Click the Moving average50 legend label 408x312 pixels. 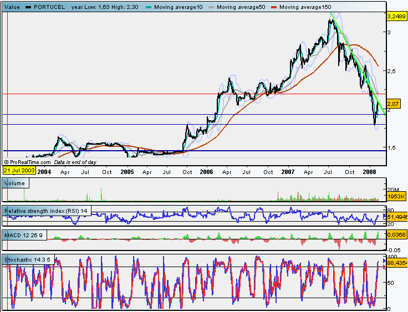(x=241, y=7)
